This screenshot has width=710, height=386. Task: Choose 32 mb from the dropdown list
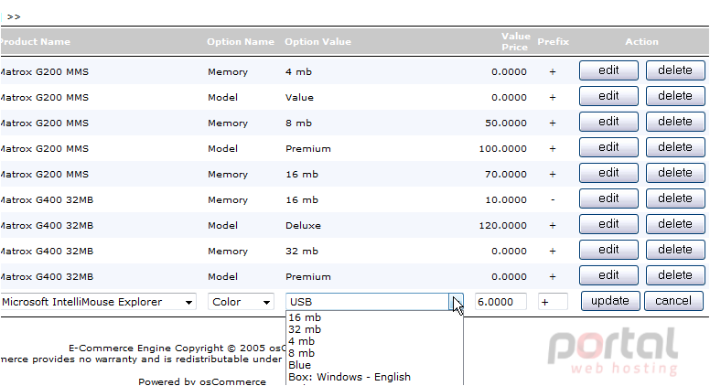pos(374,329)
